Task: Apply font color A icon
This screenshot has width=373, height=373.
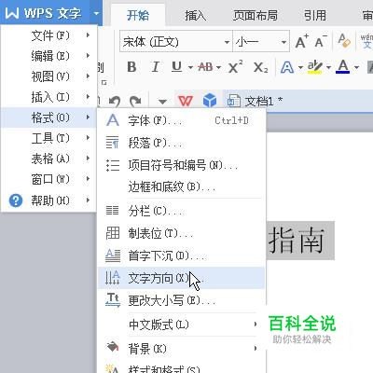Action: click(x=343, y=66)
